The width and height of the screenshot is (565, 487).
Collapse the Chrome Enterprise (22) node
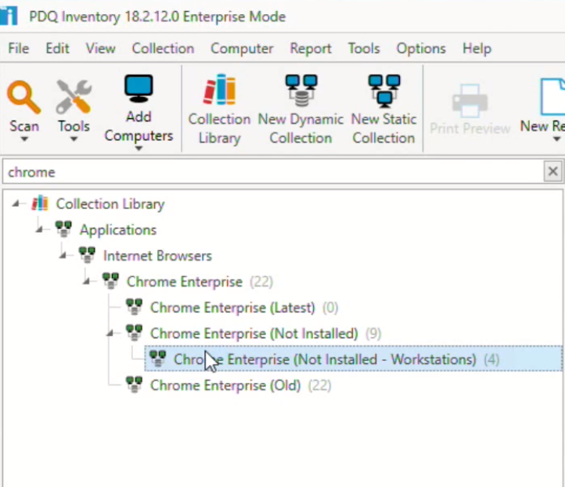(x=87, y=282)
